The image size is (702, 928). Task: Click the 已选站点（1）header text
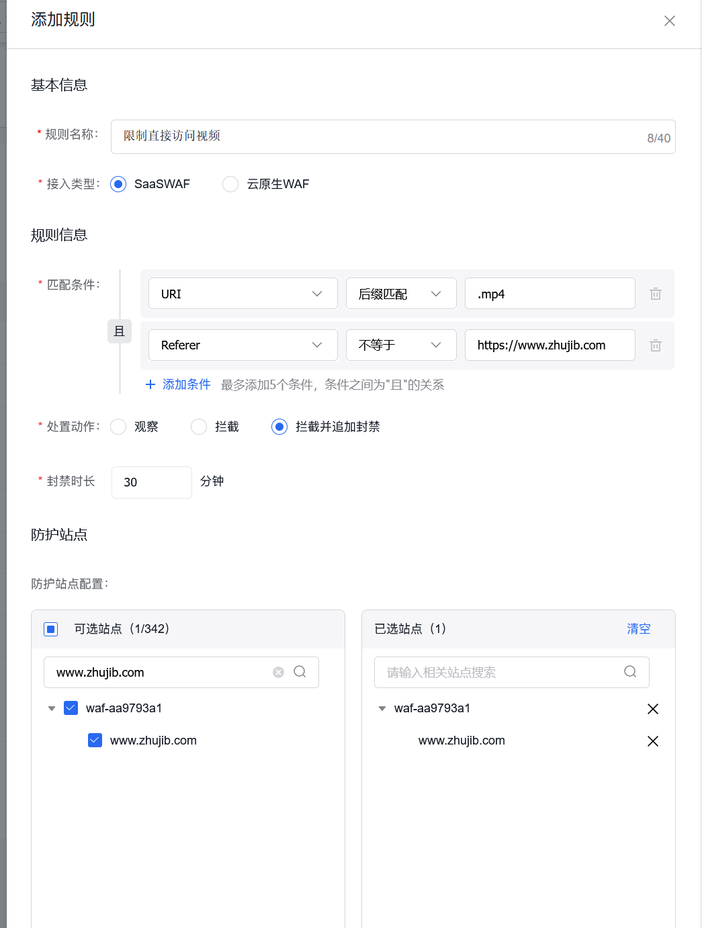coord(410,629)
